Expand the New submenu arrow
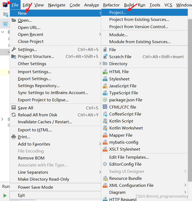Screen dimensions: 192x201 tap(100, 13)
